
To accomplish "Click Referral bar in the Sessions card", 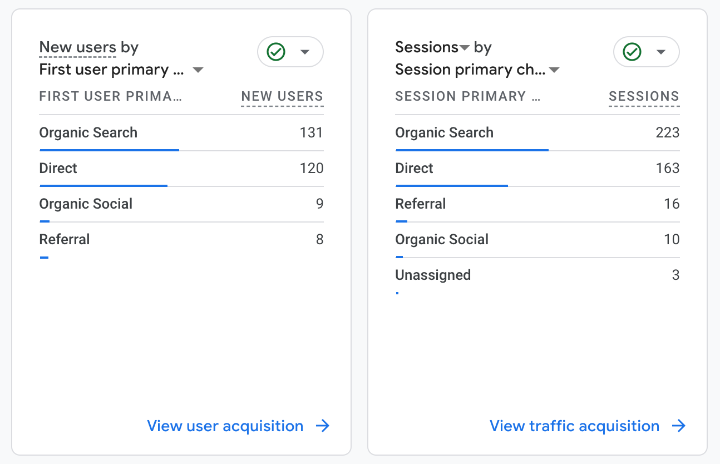I will (x=402, y=221).
